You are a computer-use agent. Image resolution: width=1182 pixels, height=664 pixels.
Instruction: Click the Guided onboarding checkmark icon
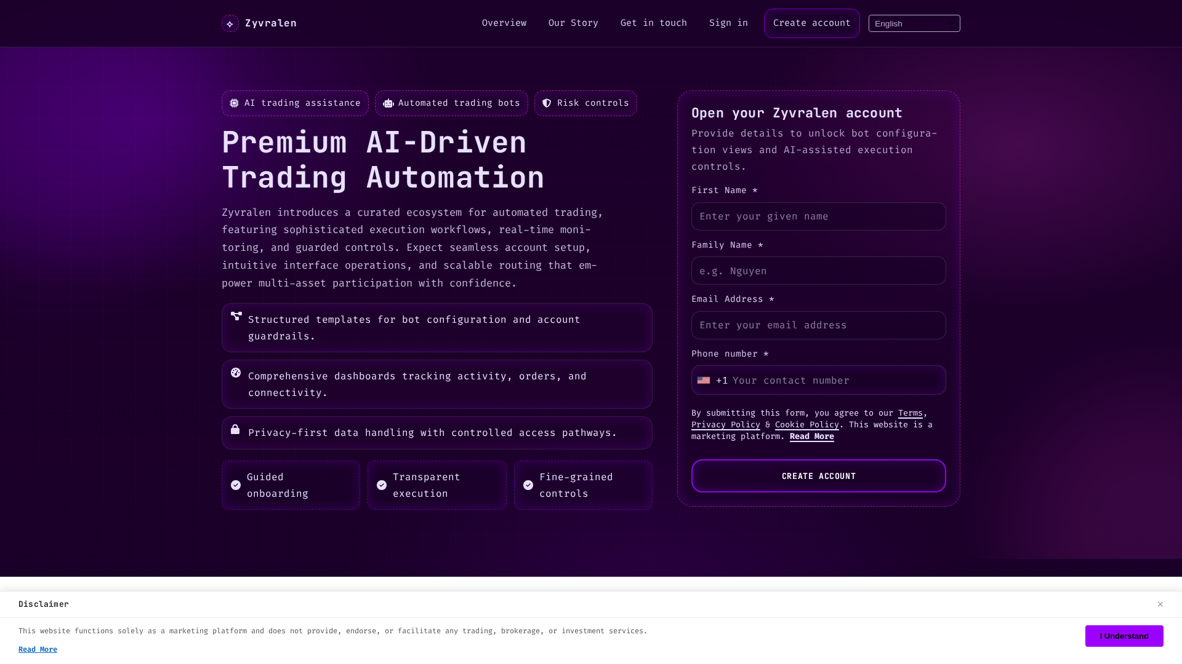click(236, 485)
